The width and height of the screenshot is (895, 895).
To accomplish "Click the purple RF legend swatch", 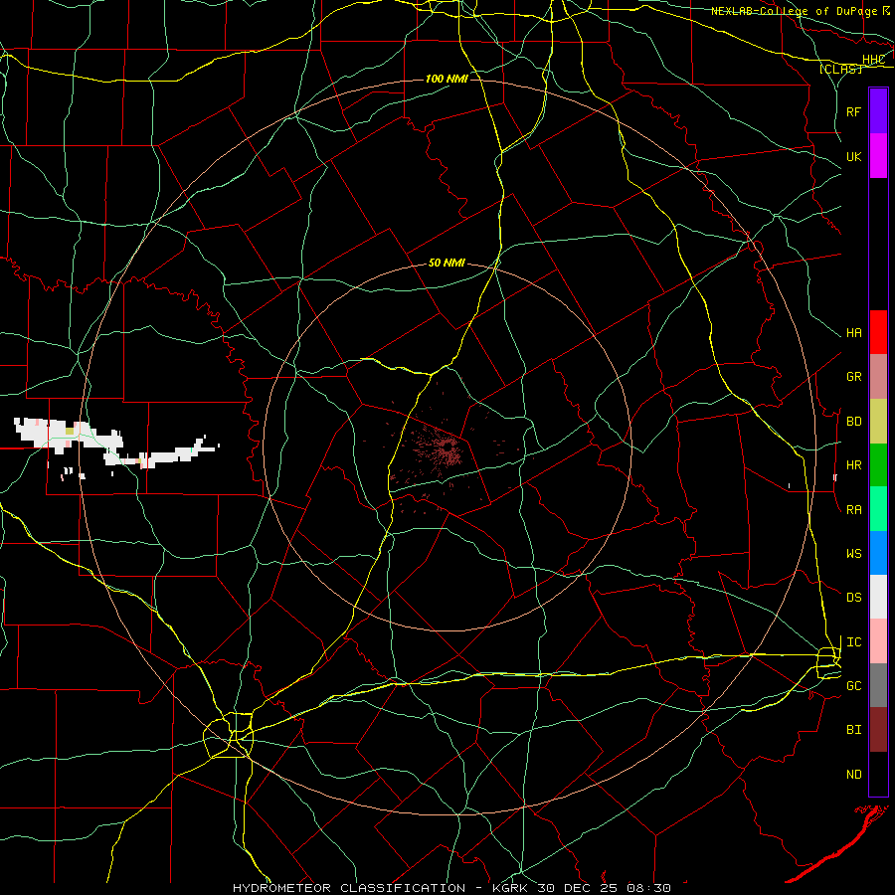I will click(878, 111).
